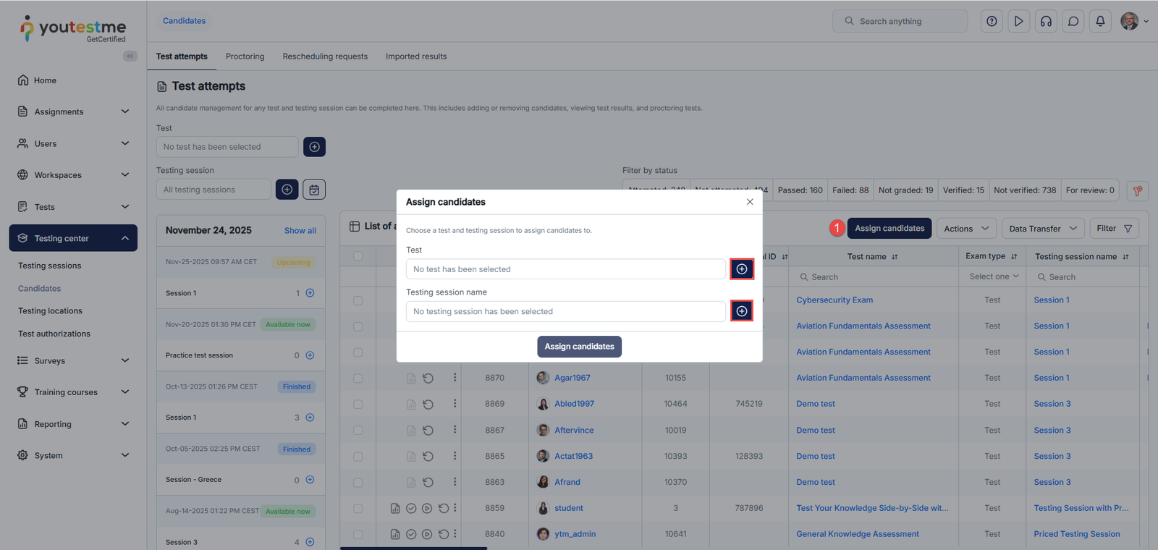This screenshot has height=550, width=1158.
Task: Switch to the Proctoring tab
Action: [245, 56]
